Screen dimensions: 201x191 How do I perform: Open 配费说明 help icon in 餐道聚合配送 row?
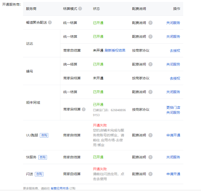(x=150, y=23)
